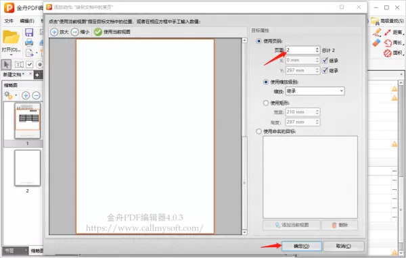The image size is (406, 258).
Task: Select the checkbox form tool
Action: point(30,64)
